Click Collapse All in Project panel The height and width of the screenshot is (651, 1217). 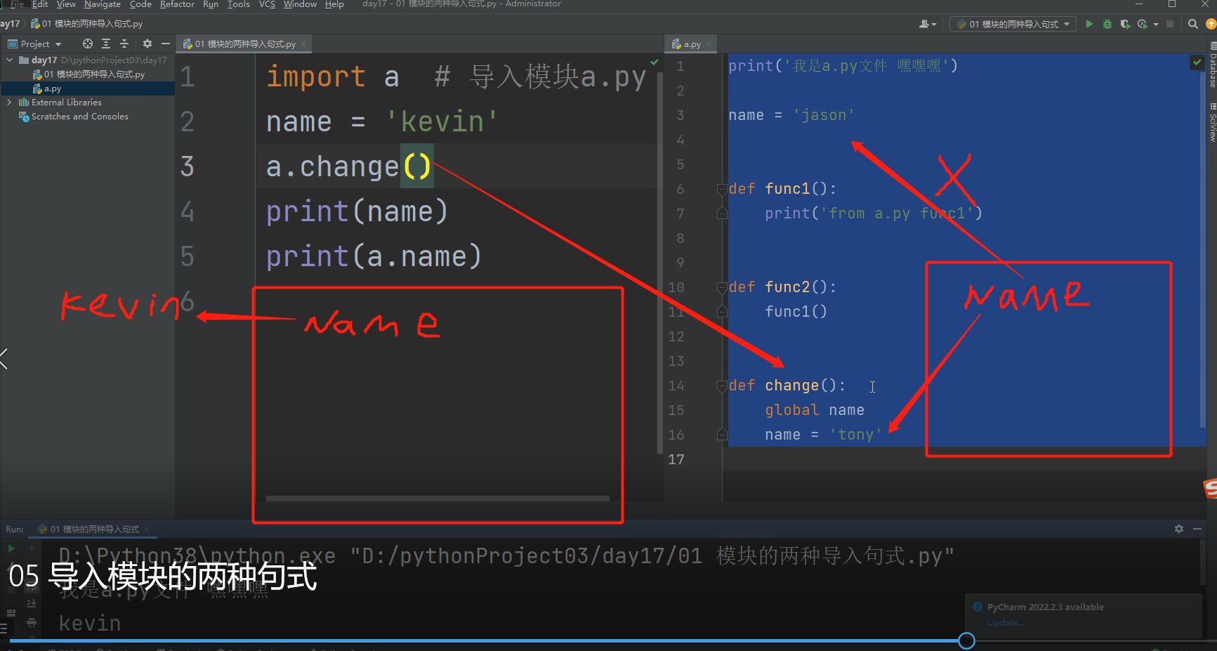coord(124,44)
